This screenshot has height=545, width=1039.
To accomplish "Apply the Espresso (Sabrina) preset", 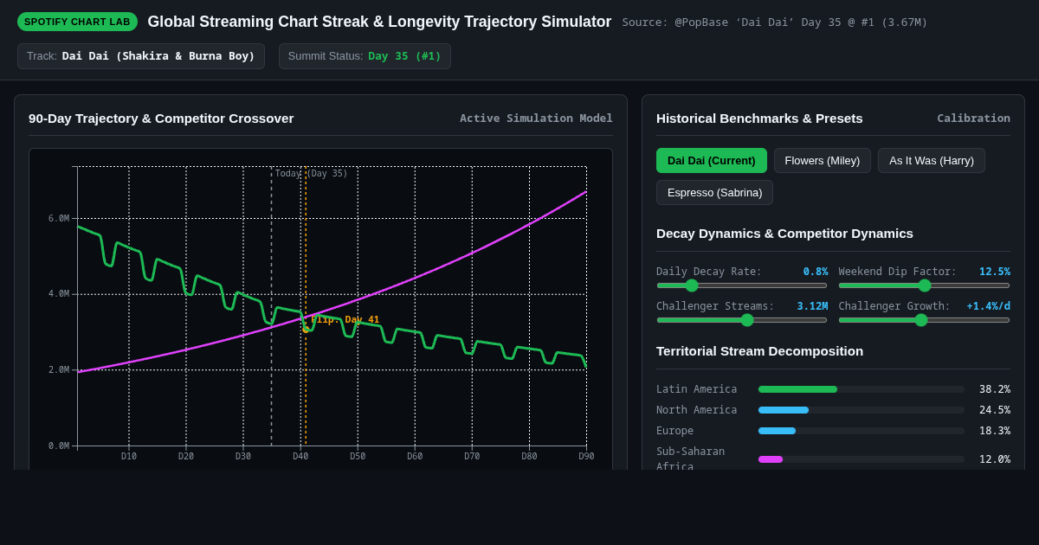I will [x=714, y=192].
